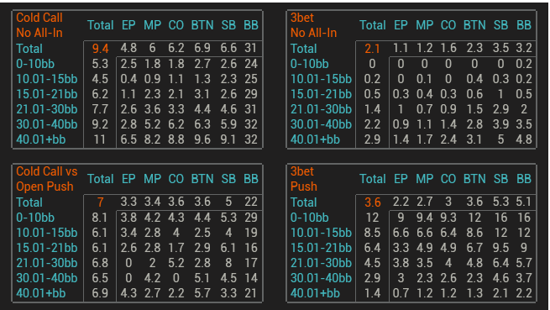Select the 40.01+bb row label in 3bet Push

(x=315, y=293)
